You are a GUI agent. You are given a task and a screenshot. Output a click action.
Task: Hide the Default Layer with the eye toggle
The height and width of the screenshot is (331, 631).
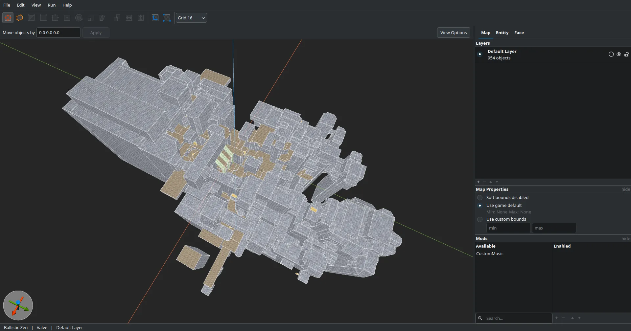[x=619, y=54]
